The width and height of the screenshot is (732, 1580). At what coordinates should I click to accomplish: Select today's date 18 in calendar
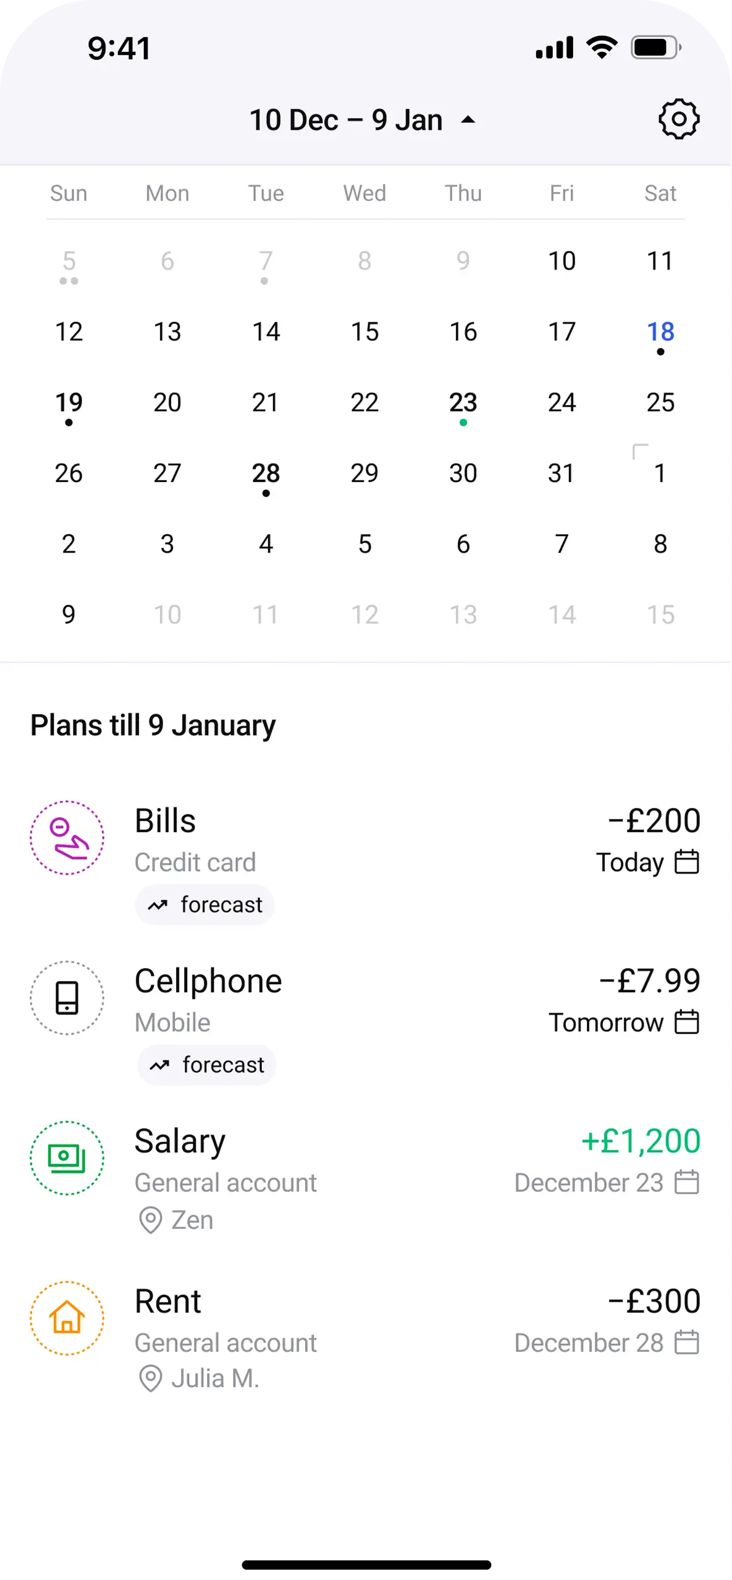tap(660, 332)
